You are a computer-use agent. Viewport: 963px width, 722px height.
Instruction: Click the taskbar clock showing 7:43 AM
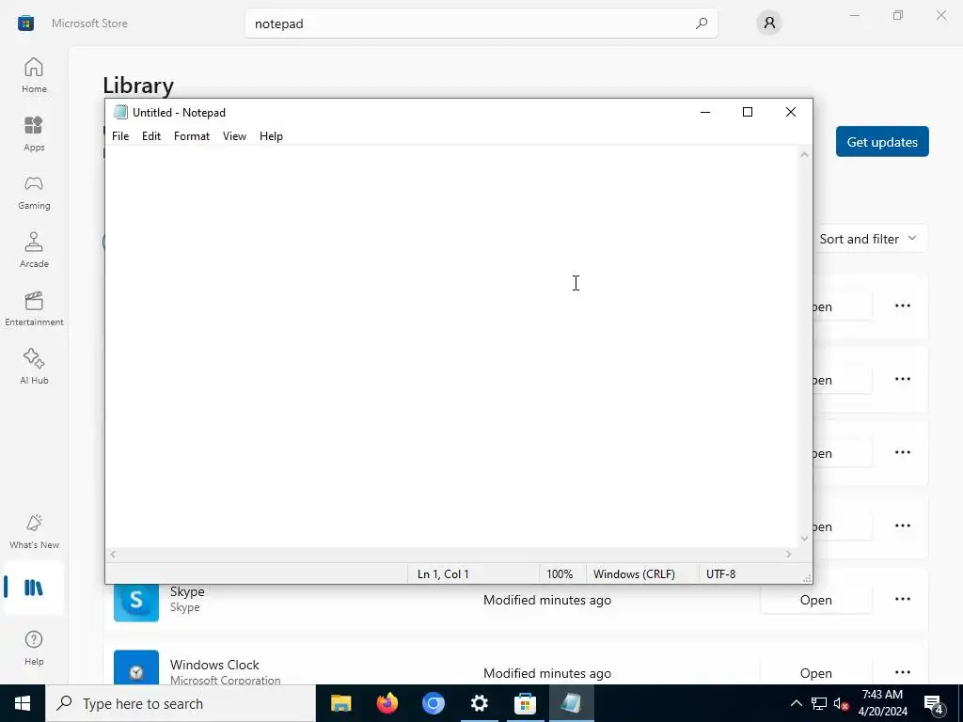coord(882,703)
